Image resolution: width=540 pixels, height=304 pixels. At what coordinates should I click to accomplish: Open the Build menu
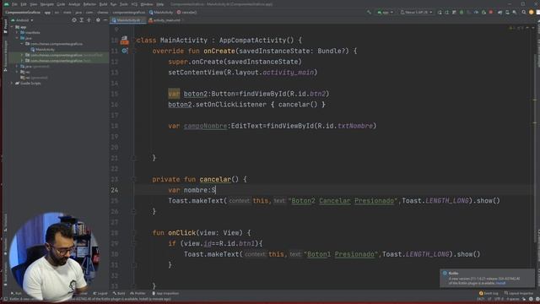[x=103, y=4]
